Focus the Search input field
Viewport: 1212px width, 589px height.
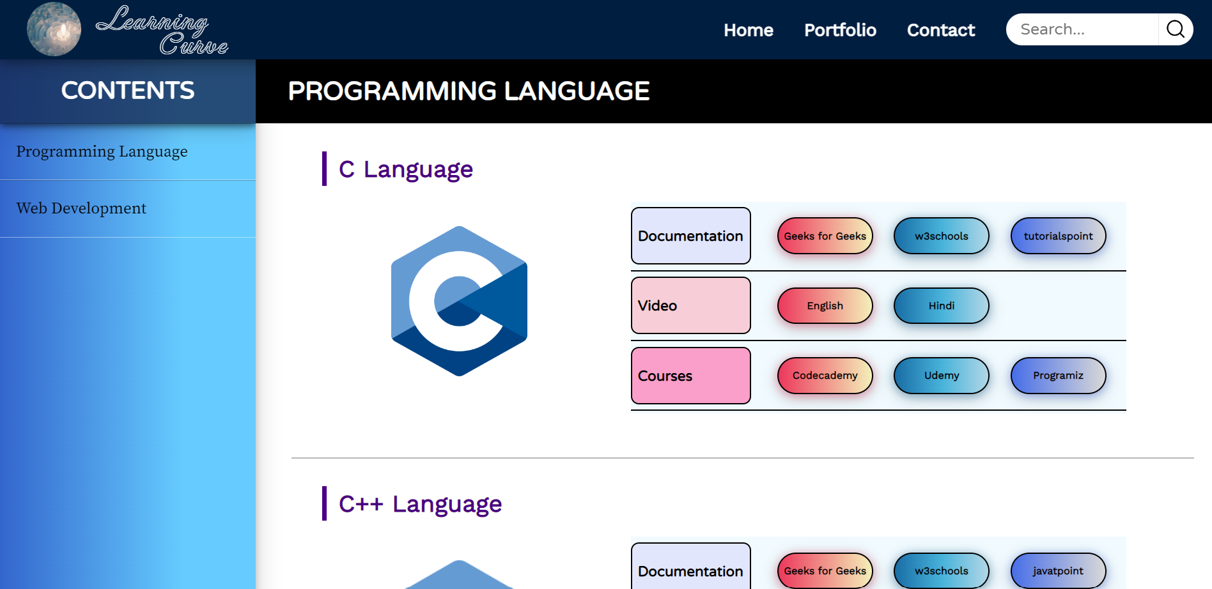[x=1082, y=29]
